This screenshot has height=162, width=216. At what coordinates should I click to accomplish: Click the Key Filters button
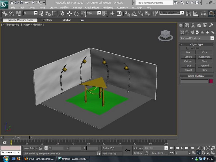tap(158, 153)
